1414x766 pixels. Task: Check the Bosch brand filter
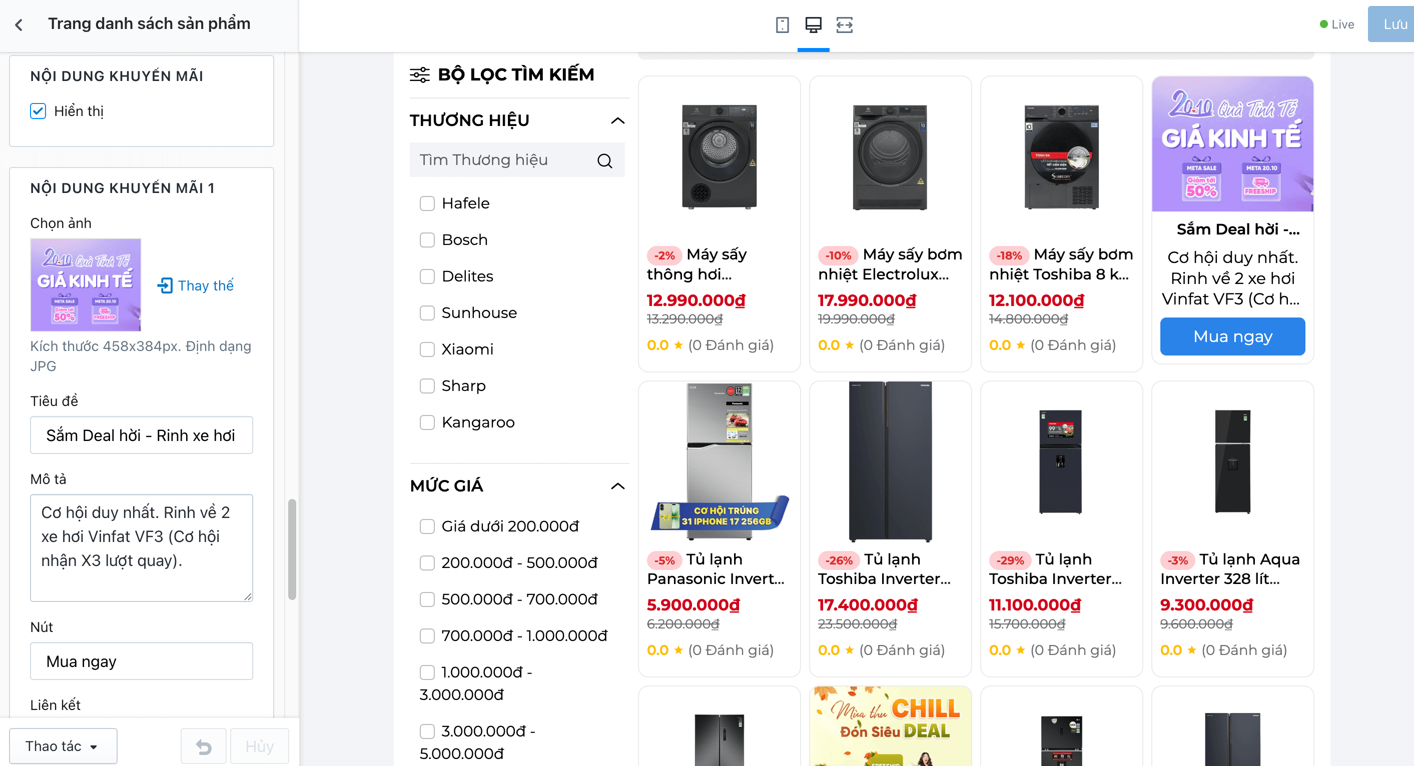point(427,240)
